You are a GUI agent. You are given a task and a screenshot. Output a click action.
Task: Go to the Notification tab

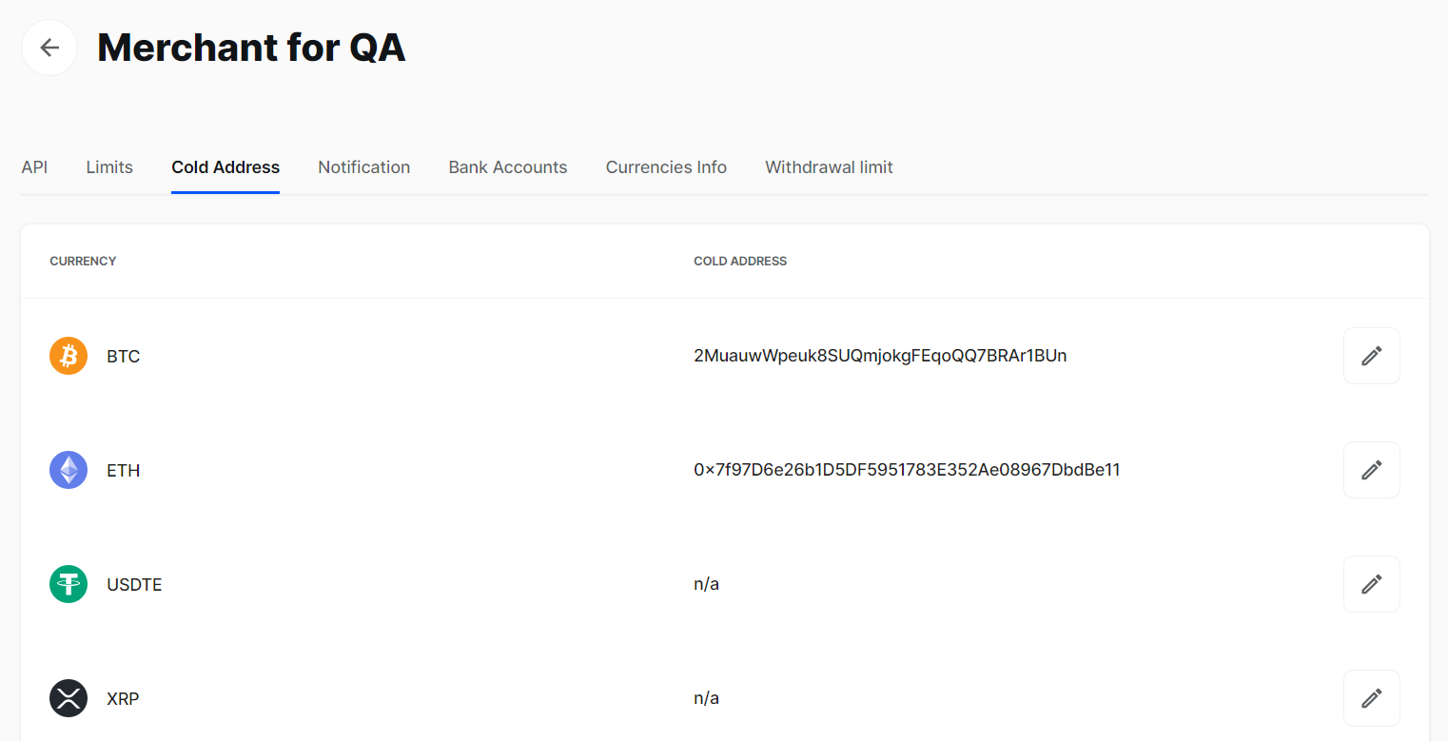(363, 167)
